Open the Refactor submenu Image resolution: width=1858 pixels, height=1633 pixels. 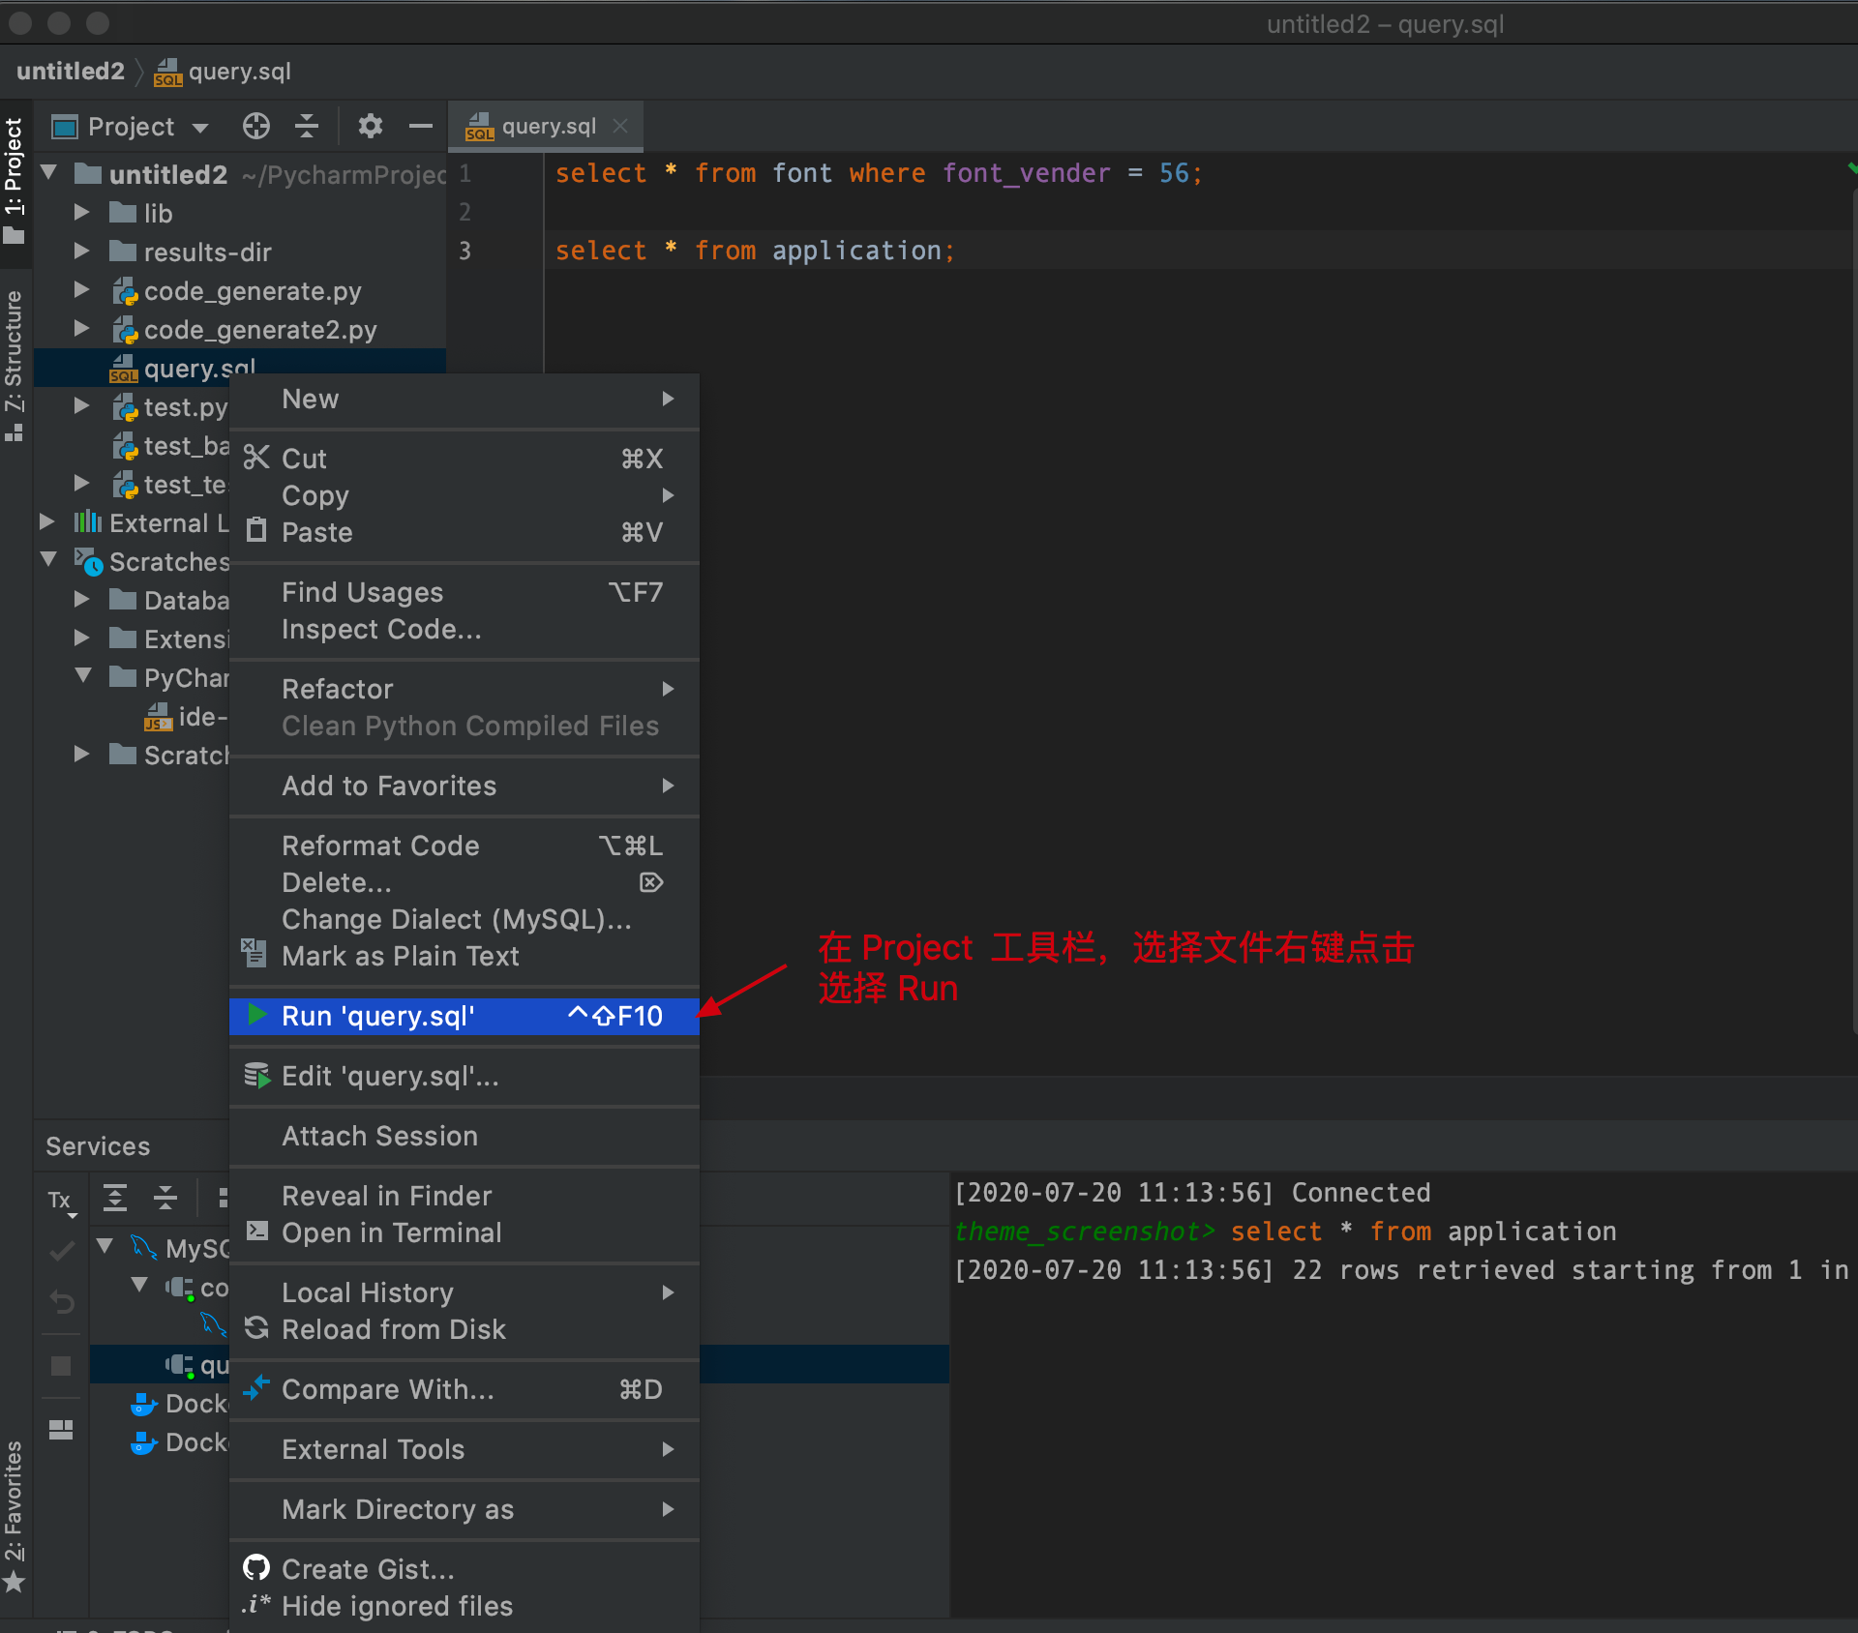464,689
